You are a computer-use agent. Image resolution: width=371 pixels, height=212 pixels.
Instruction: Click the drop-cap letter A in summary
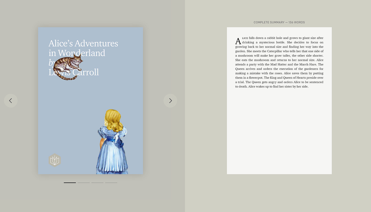(x=238, y=41)
